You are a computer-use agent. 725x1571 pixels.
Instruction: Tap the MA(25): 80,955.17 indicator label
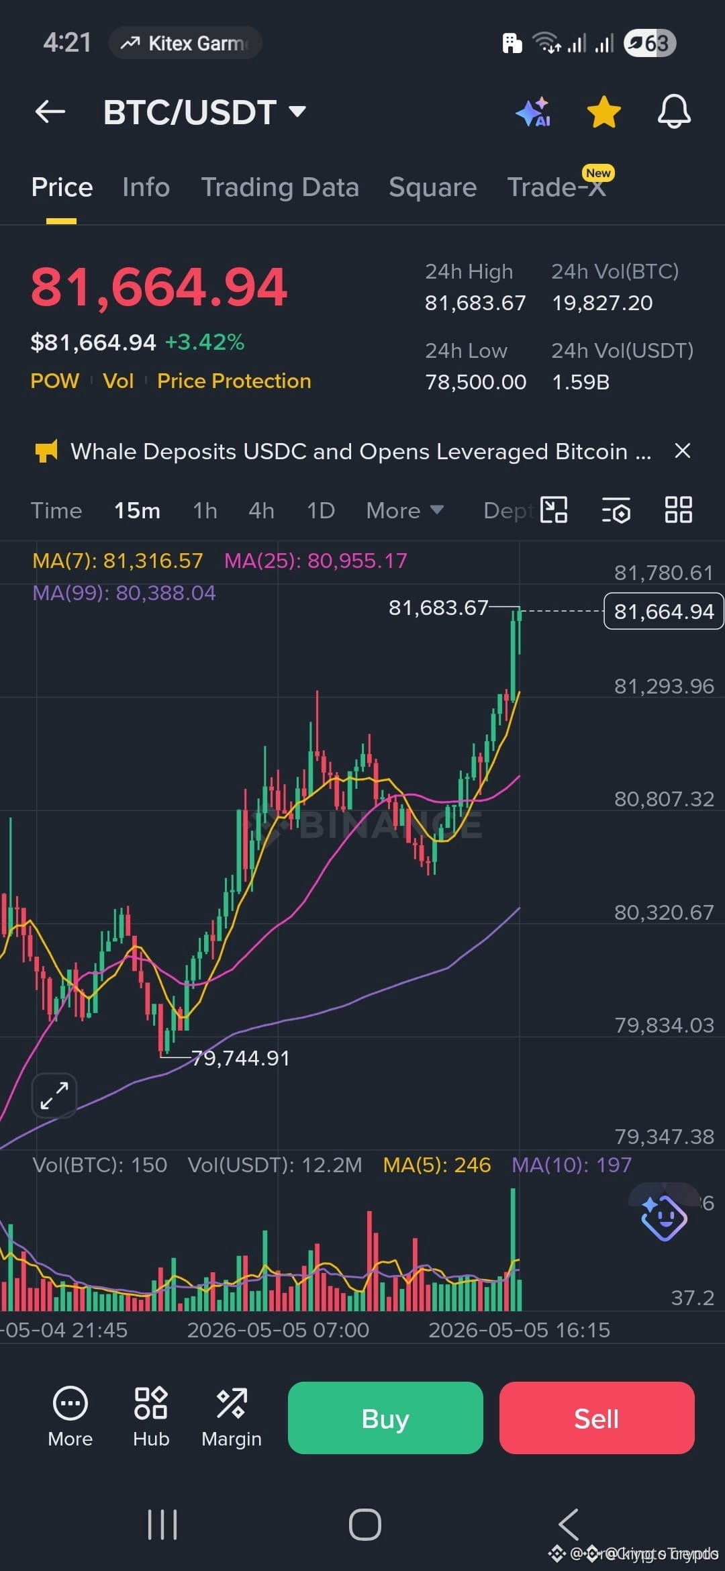[316, 561]
